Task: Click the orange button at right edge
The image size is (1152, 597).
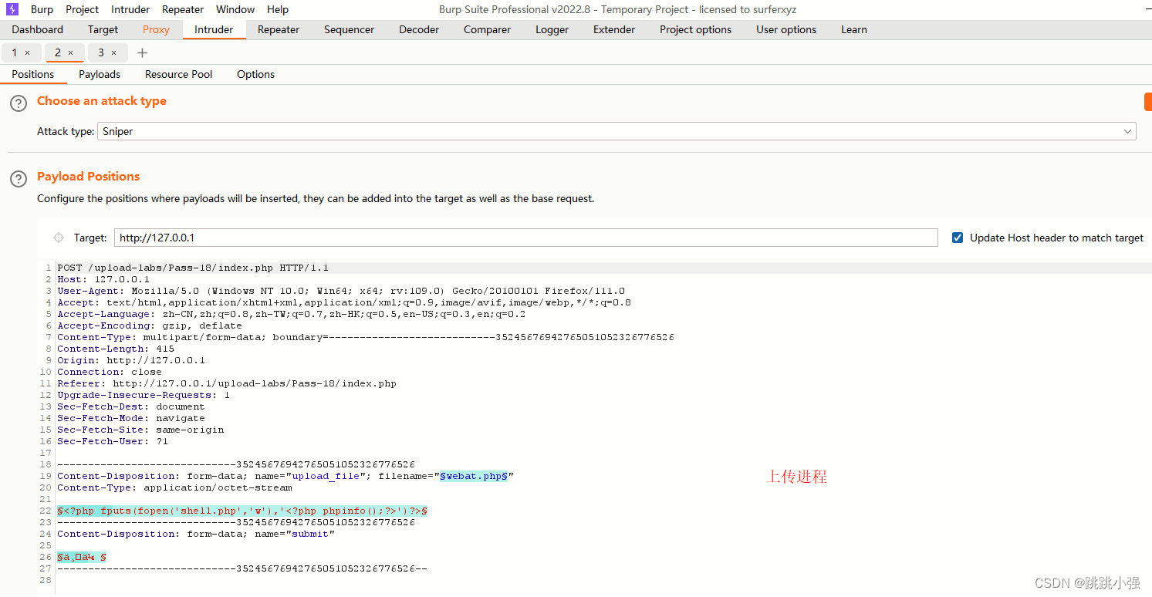Action: pos(1148,102)
